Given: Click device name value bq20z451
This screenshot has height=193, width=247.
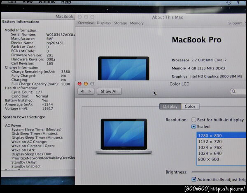Looking at the screenshot, I should click(x=55, y=43).
